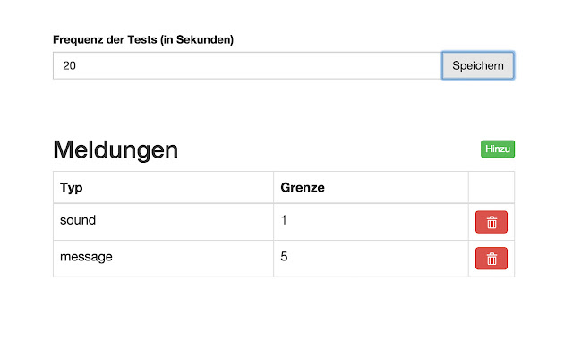Select the 'message' type cell
The width and height of the screenshot is (573, 358).
point(86,257)
